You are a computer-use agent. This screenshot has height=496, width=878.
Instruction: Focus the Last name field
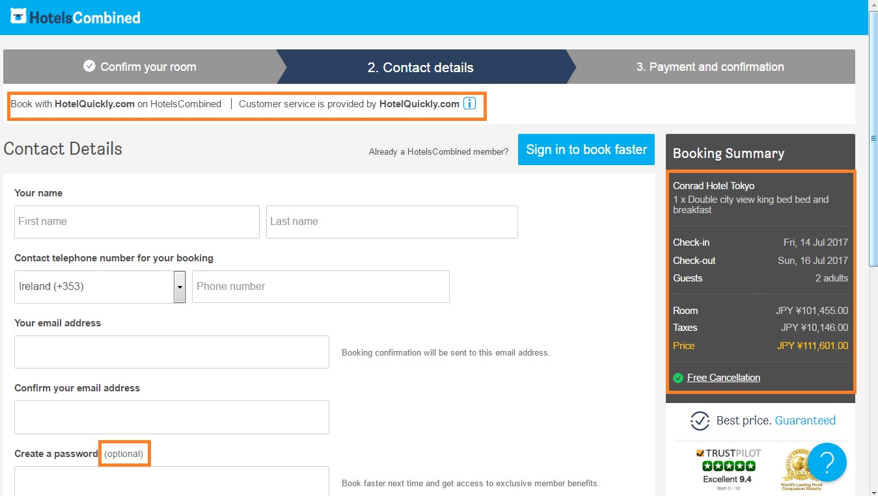click(x=392, y=222)
